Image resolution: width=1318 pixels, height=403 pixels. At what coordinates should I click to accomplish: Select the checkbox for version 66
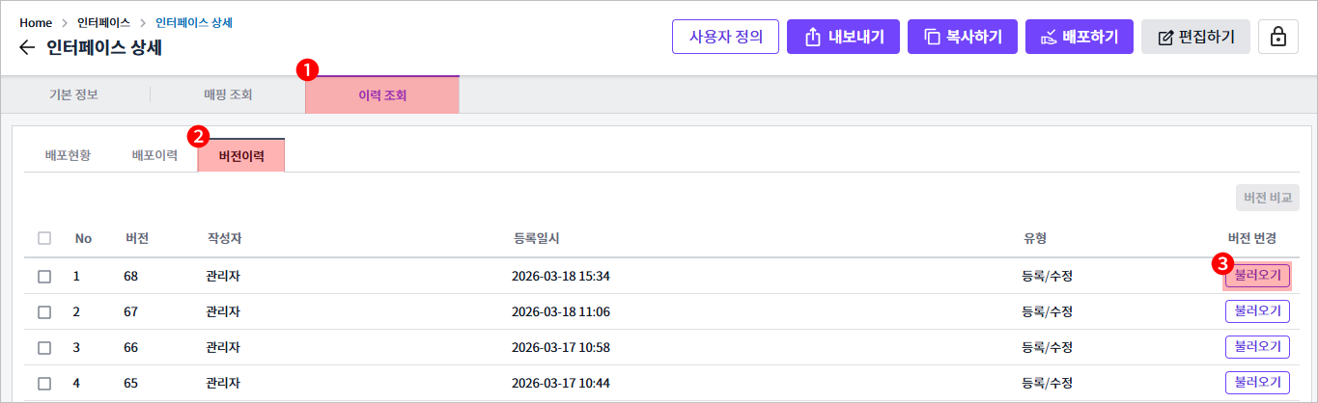tap(44, 347)
